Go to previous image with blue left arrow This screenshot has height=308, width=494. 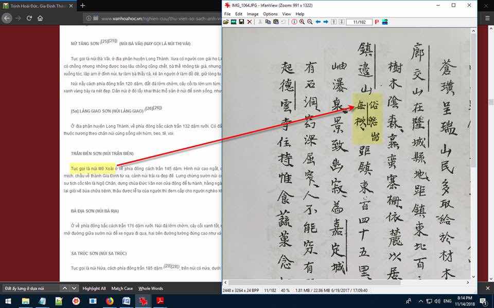(318, 22)
